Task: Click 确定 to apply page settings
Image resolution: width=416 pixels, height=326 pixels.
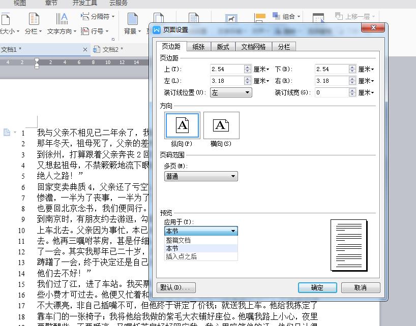Action: (x=317, y=287)
